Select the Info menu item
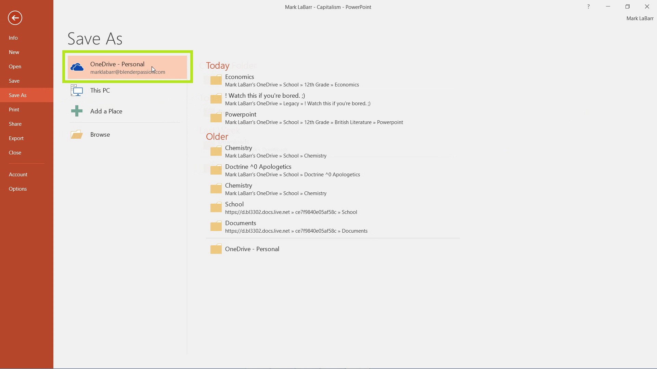This screenshot has width=657, height=369. tap(13, 37)
